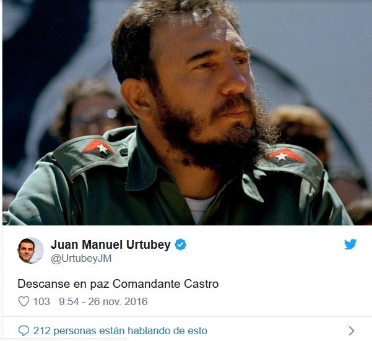Click the red star shoulder insignia on the left
This screenshot has width=372, height=341.
pos(98,148)
